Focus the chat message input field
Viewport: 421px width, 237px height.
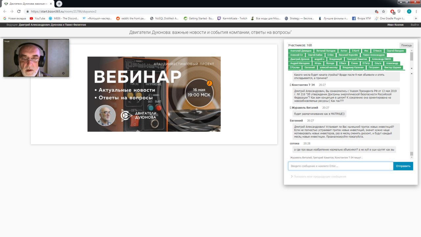(x=341, y=166)
